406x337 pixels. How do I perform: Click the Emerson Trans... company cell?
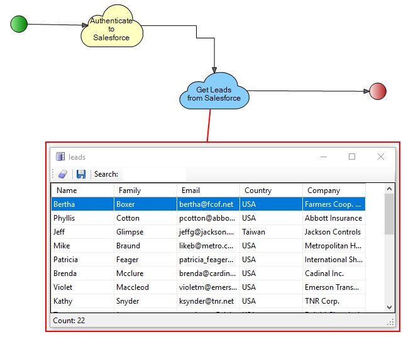[334, 287]
